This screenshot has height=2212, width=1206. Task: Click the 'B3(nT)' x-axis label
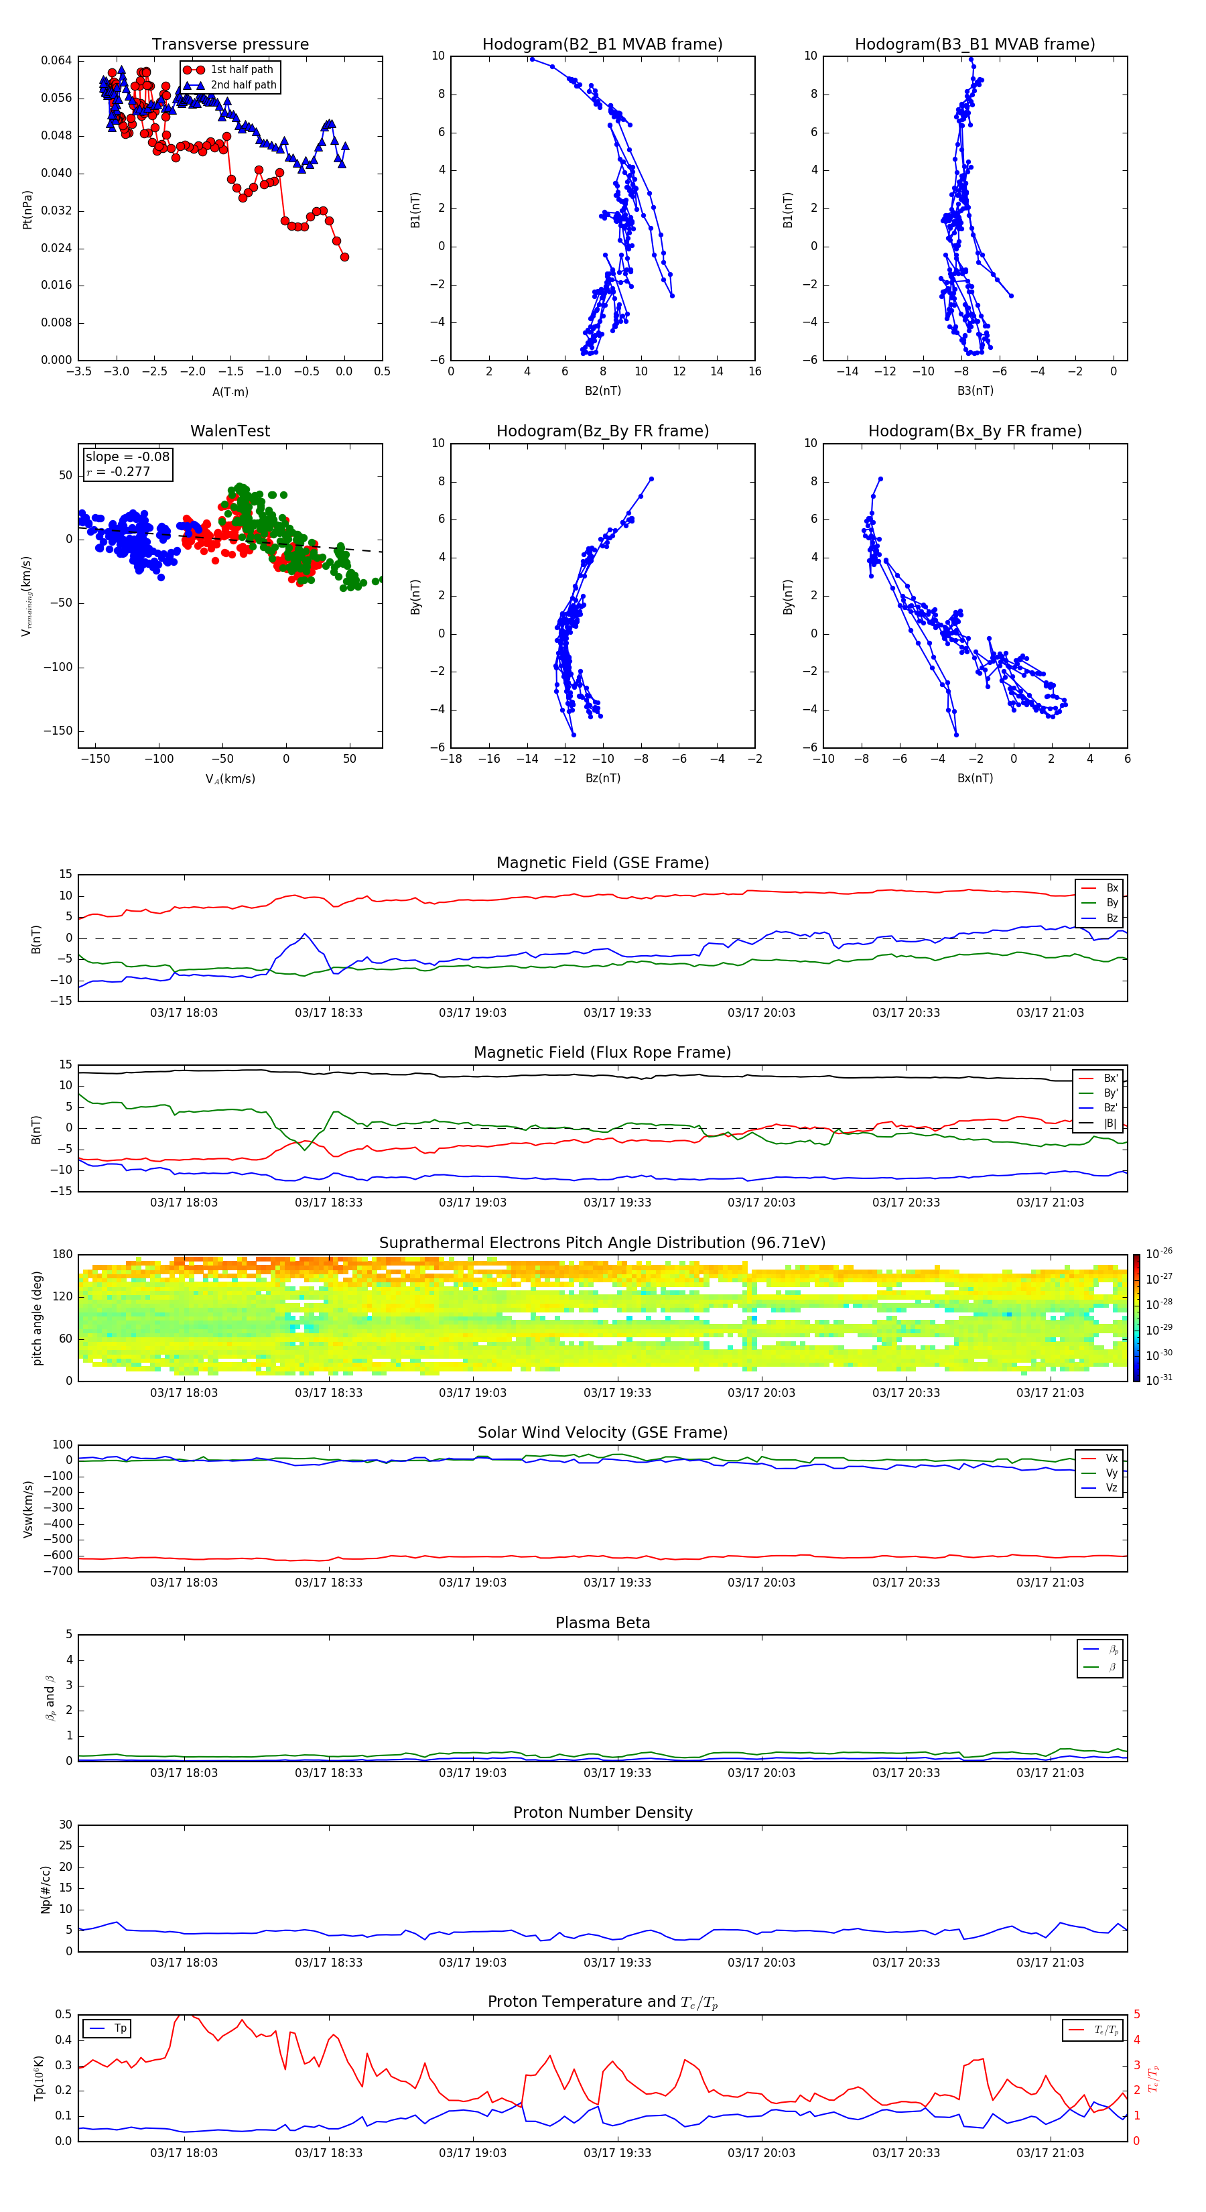pyautogui.click(x=975, y=391)
